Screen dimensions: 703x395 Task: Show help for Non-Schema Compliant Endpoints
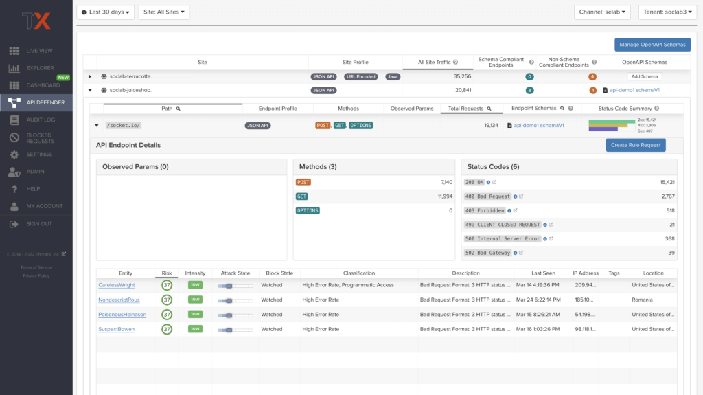click(594, 63)
